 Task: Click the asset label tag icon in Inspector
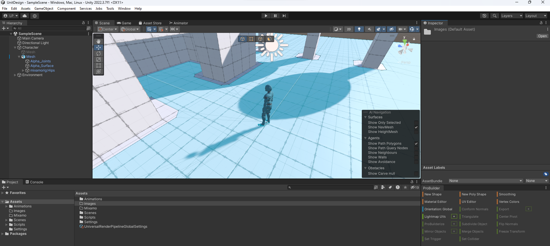545,174
